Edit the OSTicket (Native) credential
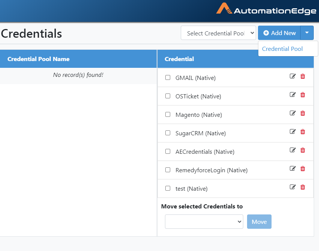This screenshot has width=319, height=251. coord(293,95)
